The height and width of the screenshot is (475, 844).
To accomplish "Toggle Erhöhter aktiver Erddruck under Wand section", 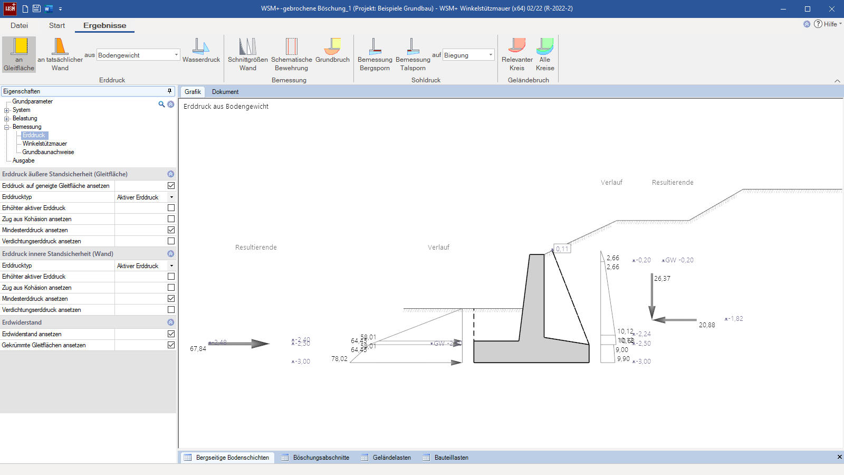I will click(171, 277).
